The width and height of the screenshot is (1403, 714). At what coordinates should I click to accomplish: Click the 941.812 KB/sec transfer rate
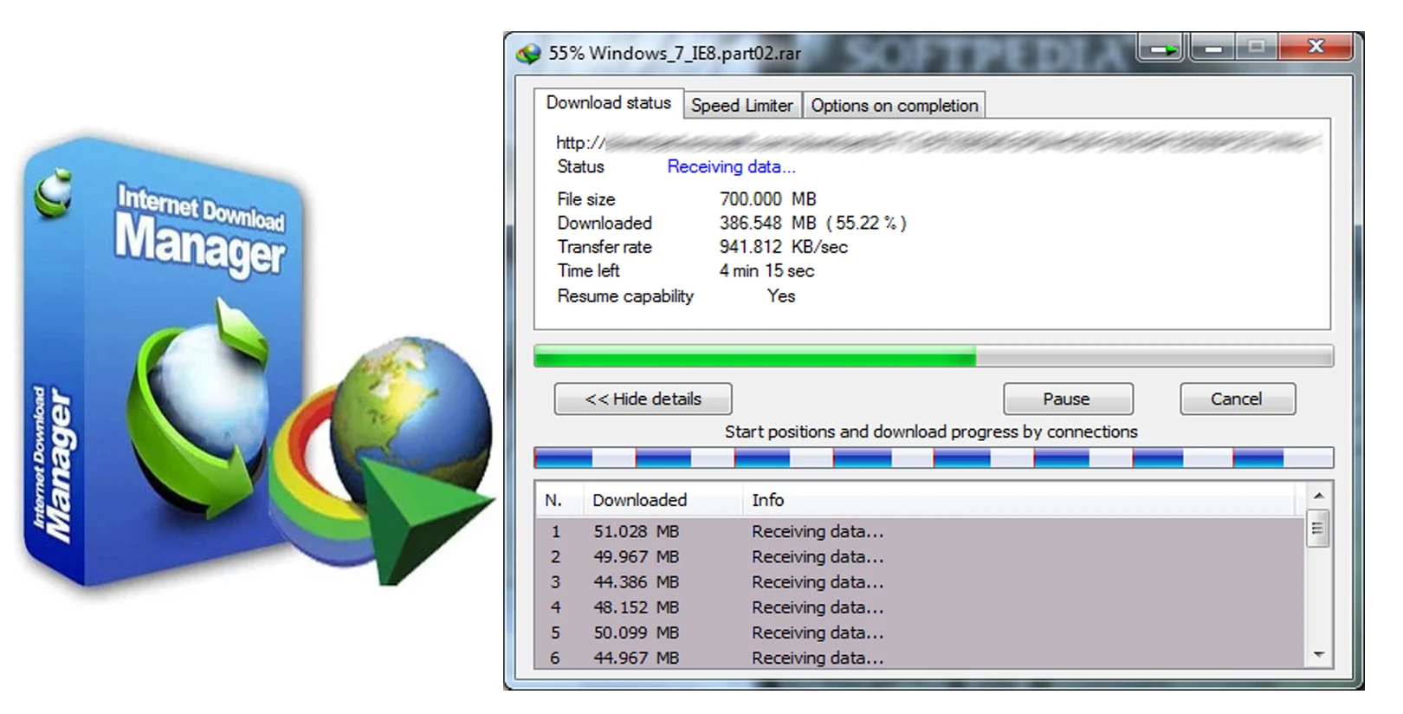pyautogui.click(x=783, y=247)
